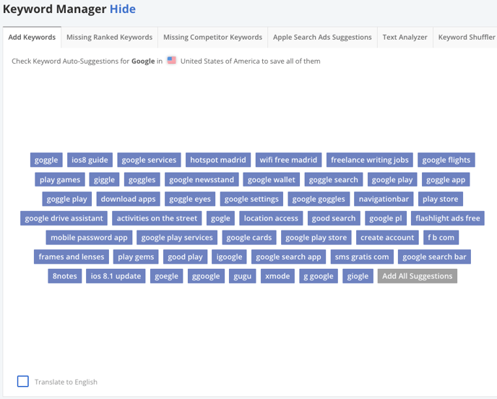Pick the "xmode" keyword suggestion

point(277,276)
